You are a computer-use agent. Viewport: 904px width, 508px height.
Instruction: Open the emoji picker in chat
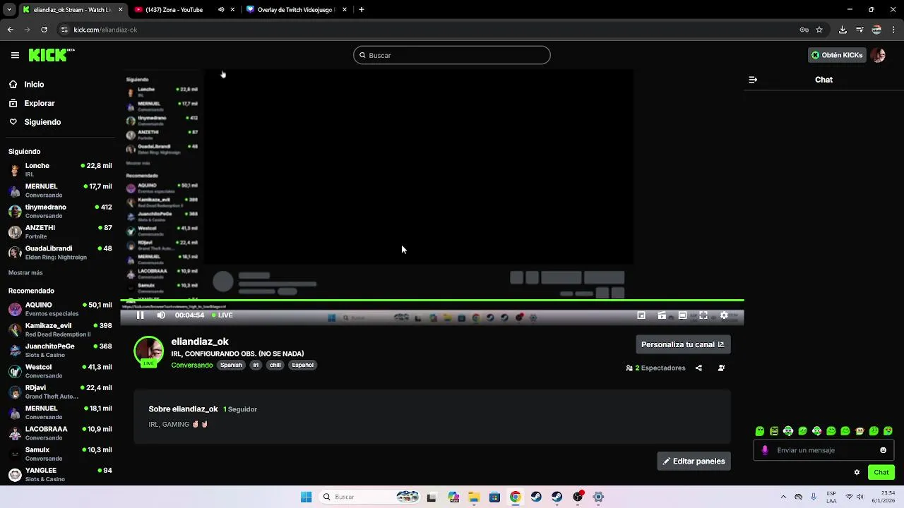pyautogui.click(x=883, y=450)
